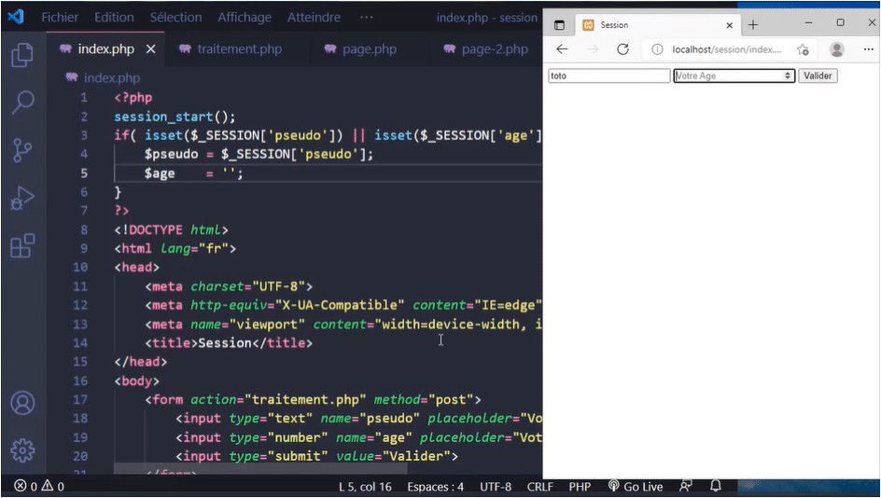The image size is (881, 498).
Task: Open the Atteindre menu
Action: click(x=314, y=18)
